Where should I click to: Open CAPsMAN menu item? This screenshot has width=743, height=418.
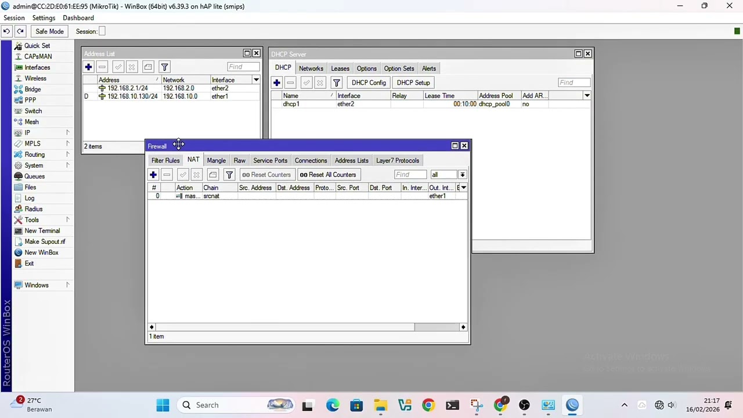click(x=38, y=56)
